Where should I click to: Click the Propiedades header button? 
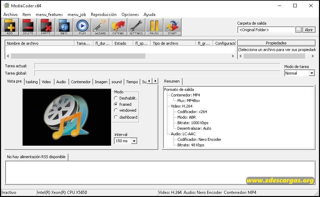[276, 43]
